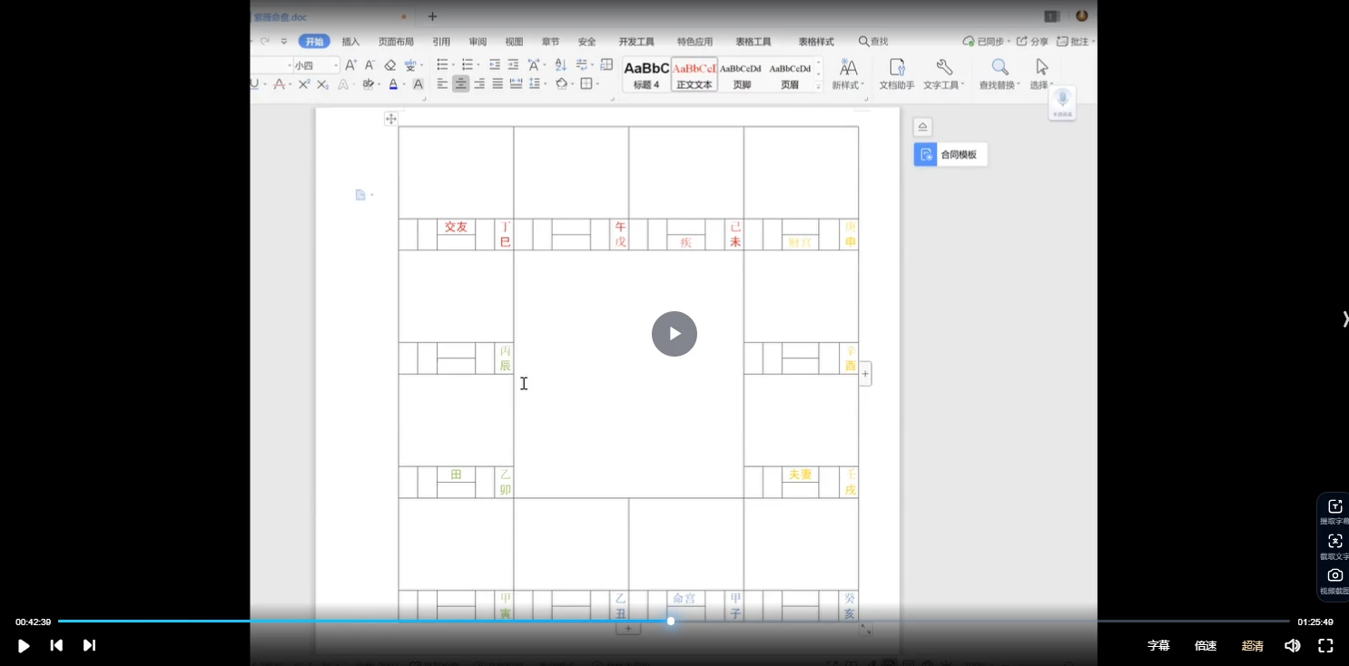Open the borders dropdown arrow
Viewport: 1349px width, 666px height.
tap(596, 83)
